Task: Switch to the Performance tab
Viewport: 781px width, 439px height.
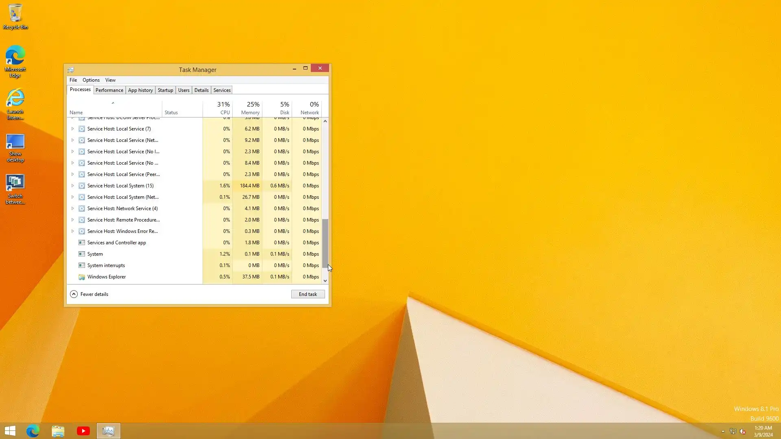Action: click(x=109, y=90)
